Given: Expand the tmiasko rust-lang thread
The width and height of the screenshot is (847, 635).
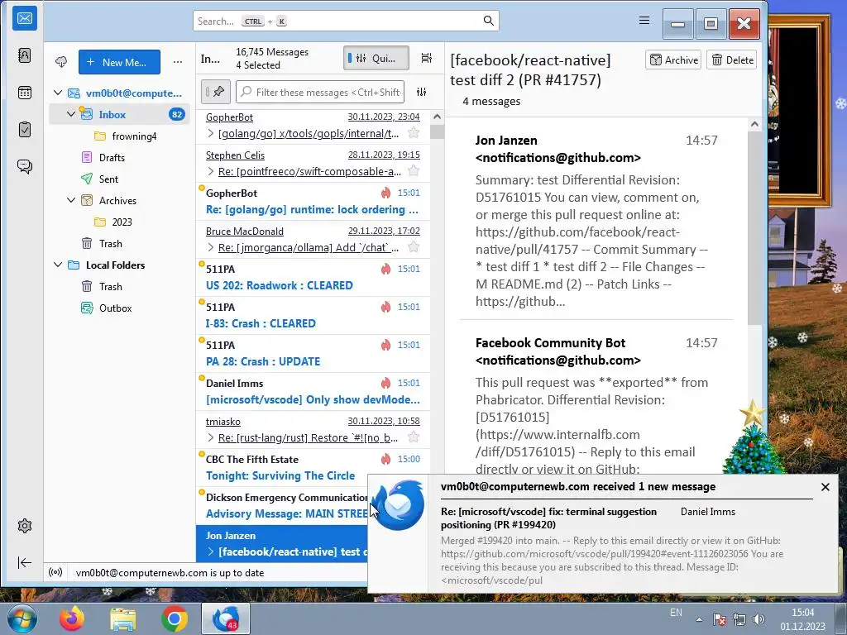Looking at the screenshot, I should tap(211, 438).
